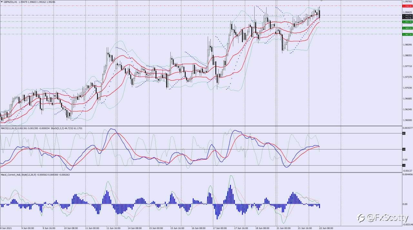Click the 10 Jun 08:00 time label
This screenshot has height=230, width=413.
click(71, 228)
